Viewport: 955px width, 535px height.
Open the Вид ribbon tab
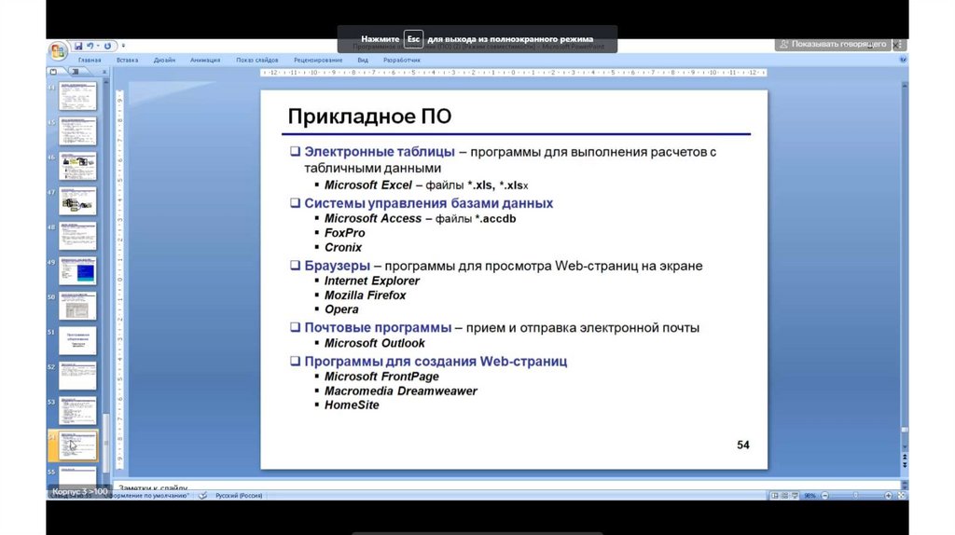click(363, 61)
